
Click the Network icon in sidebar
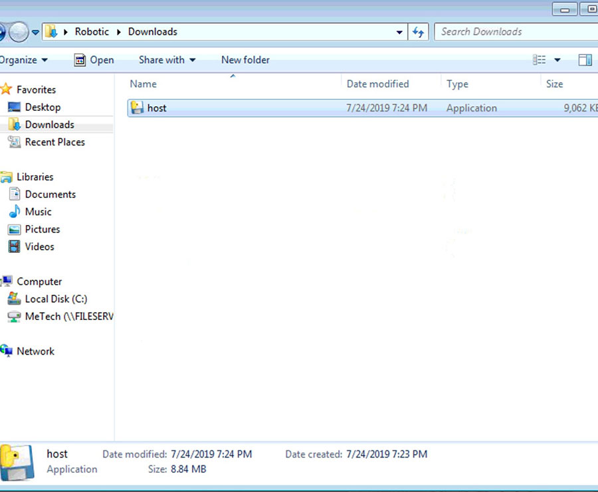[7, 351]
